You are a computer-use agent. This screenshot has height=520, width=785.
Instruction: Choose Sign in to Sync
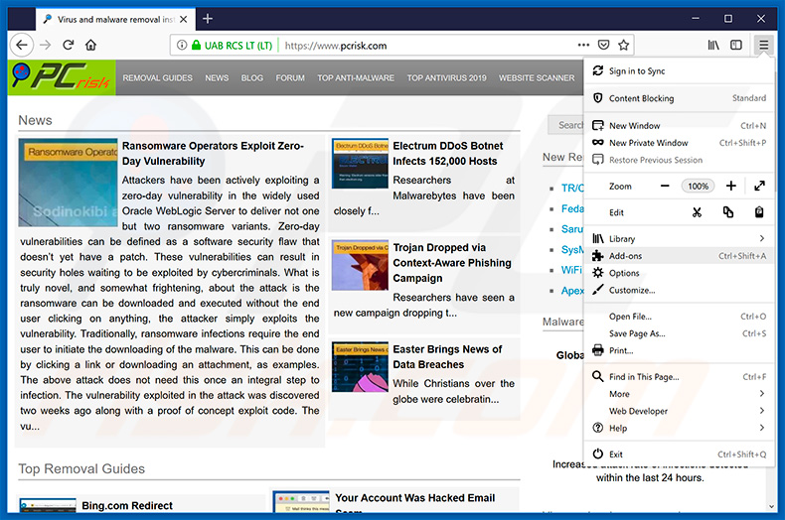pos(679,71)
